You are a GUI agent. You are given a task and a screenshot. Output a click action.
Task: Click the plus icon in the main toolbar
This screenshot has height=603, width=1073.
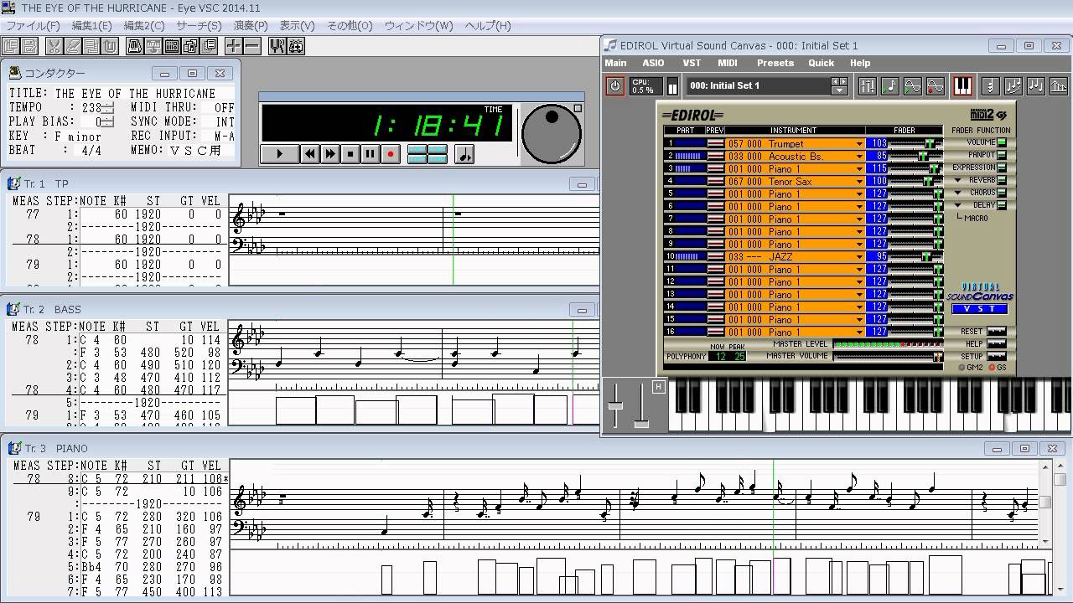tap(234, 46)
